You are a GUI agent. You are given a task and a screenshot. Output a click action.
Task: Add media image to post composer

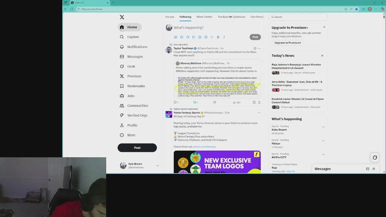click(176, 37)
